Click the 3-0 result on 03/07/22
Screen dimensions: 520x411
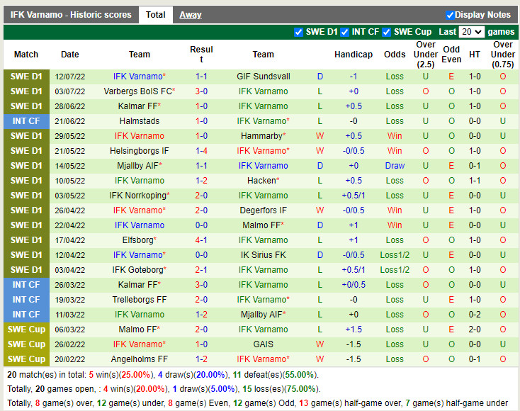(x=201, y=91)
